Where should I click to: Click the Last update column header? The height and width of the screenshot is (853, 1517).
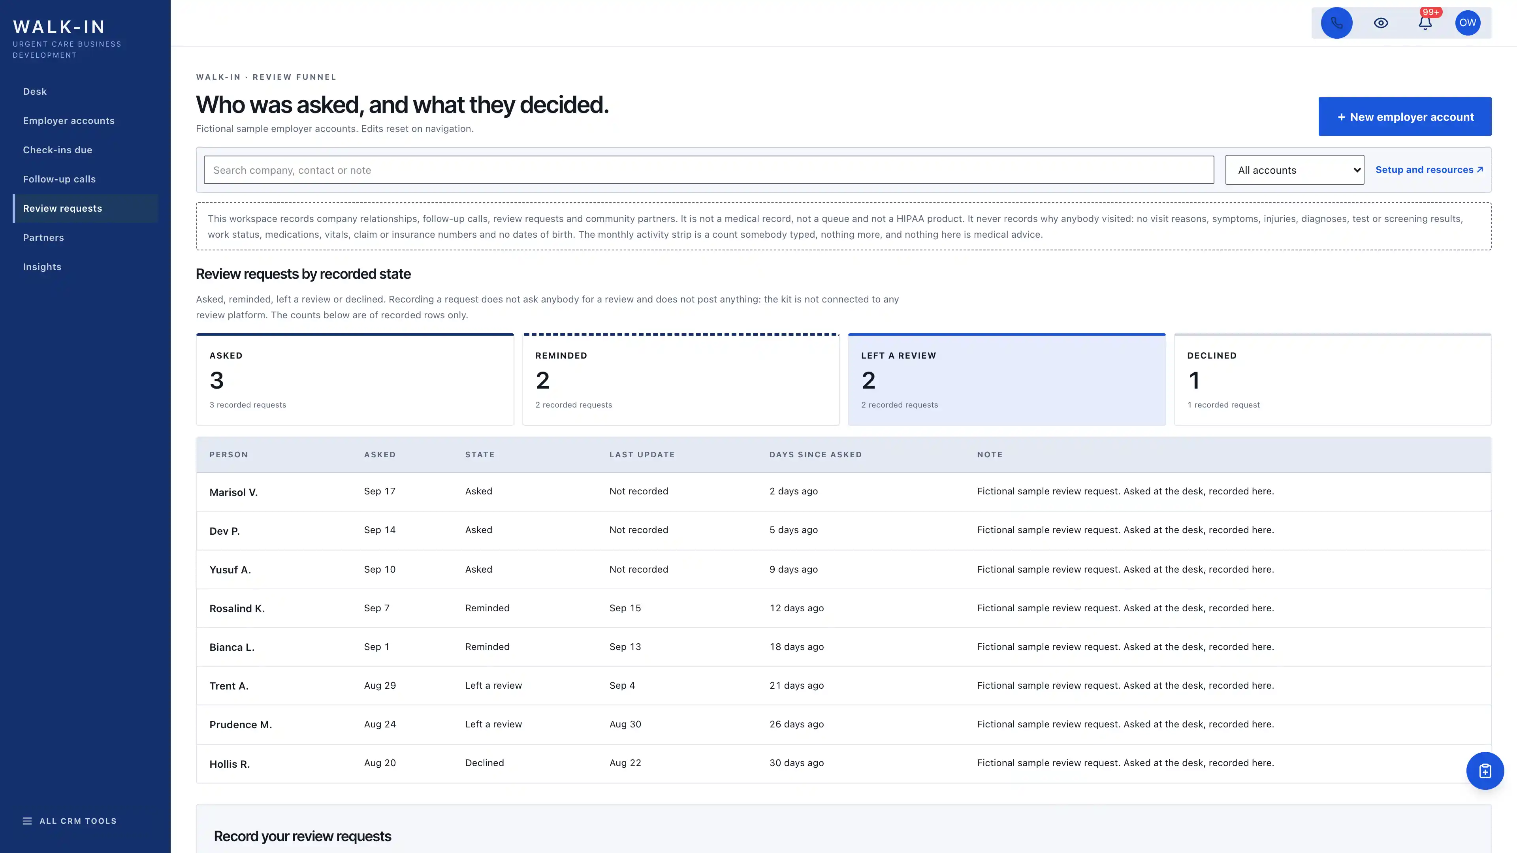tap(642, 455)
